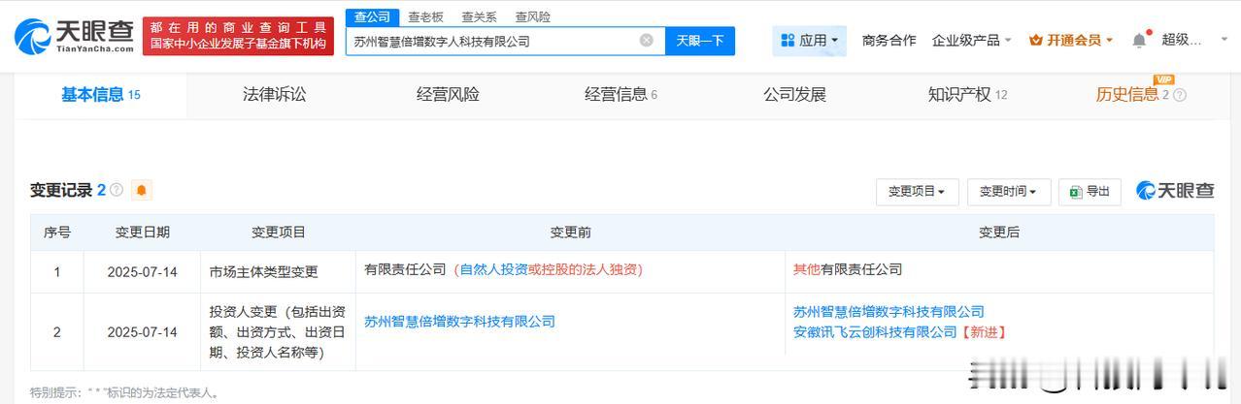Click the help icon next to 历史信息

click(1180, 95)
